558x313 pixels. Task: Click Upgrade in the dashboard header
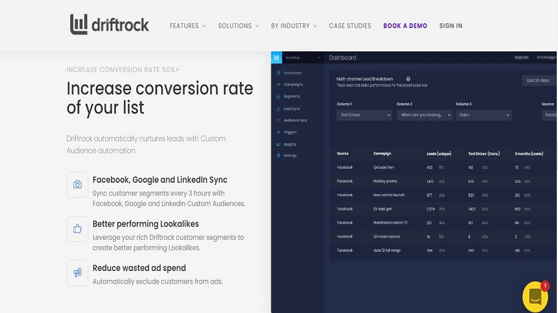click(x=522, y=57)
